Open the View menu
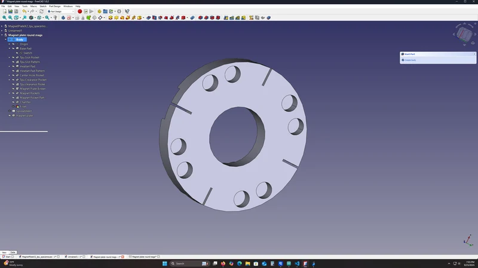This screenshot has width=478, height=268. pyautogui.click(x=17, y=6)
